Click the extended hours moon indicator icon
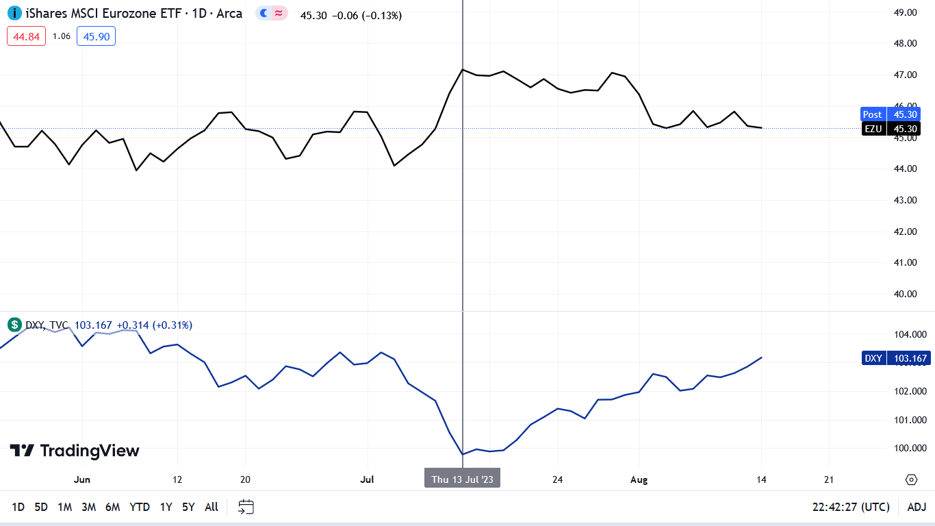The width and height of the screenshot is (935, 526). [264, 13]
